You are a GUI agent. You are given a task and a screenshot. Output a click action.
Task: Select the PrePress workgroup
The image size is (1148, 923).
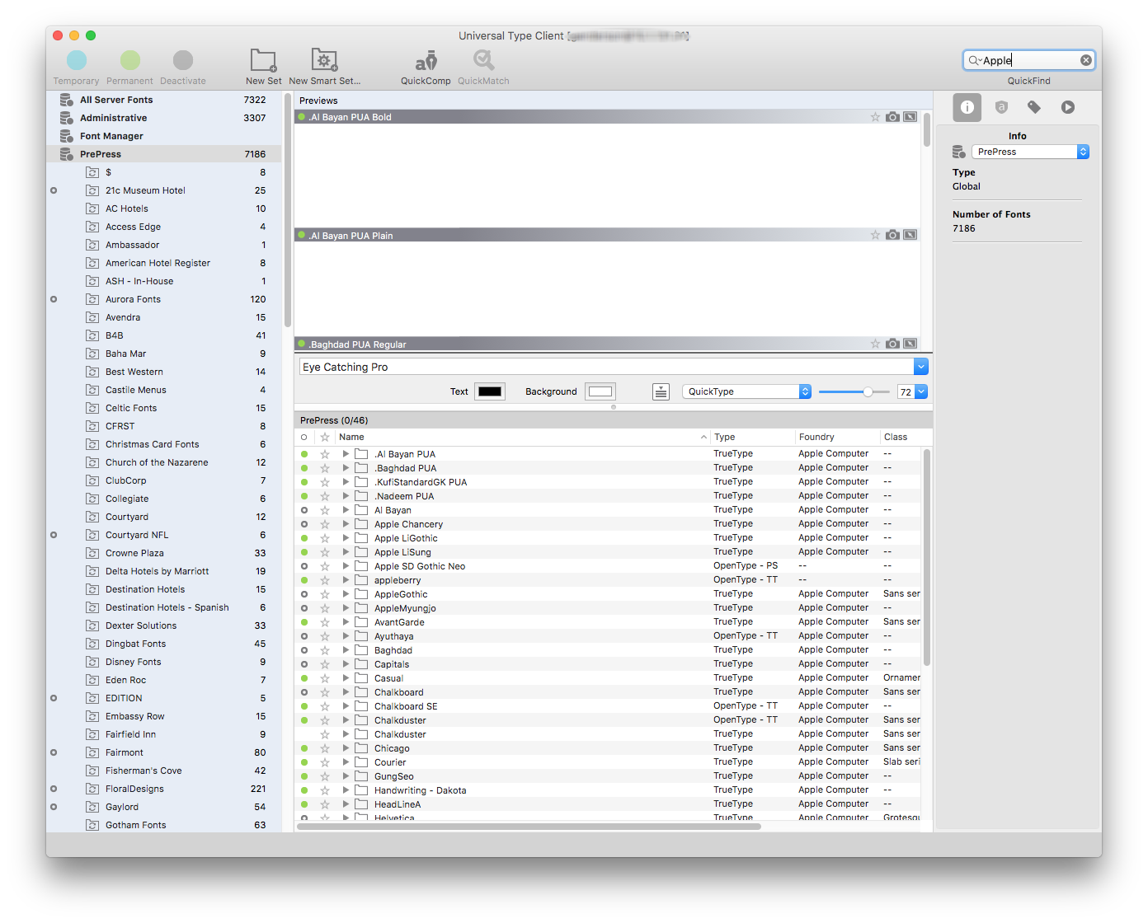(164, 154)
